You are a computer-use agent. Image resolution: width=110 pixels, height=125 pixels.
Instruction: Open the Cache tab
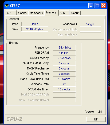22,13
